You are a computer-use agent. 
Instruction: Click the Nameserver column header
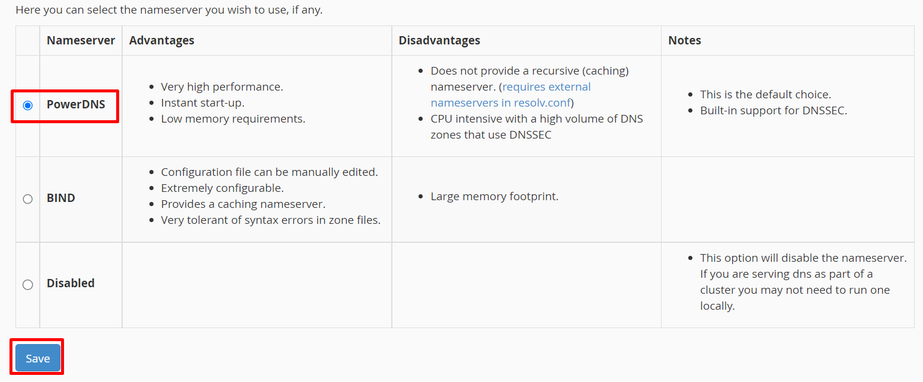(81, 40)
